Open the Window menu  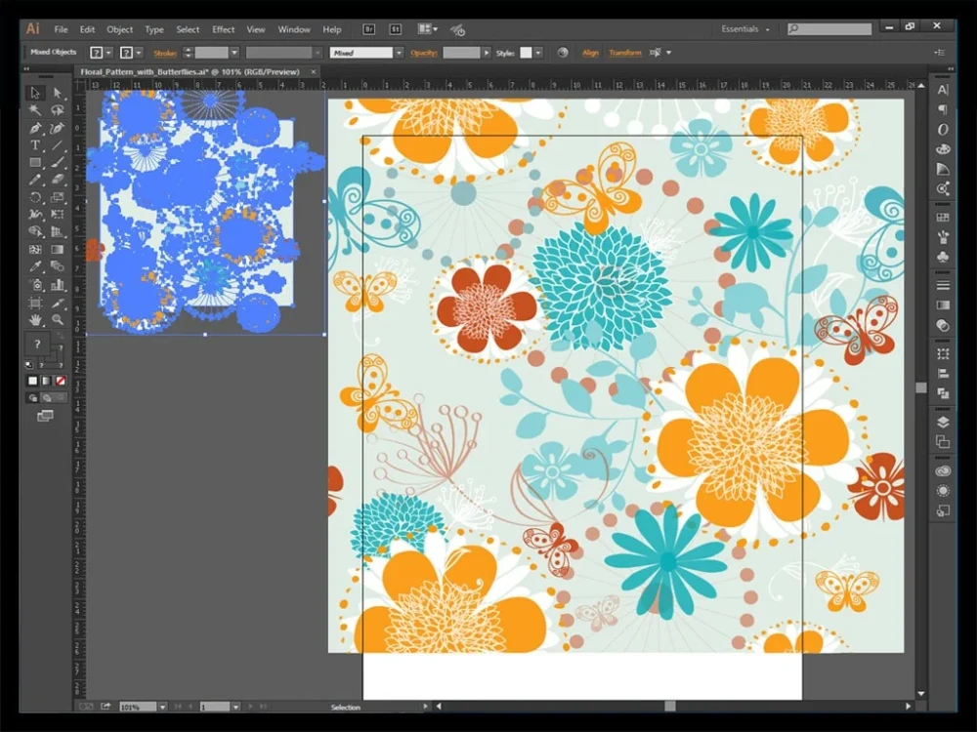coord(293,29)
